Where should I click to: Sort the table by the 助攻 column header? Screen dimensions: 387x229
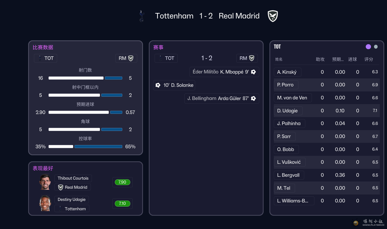click(320, 59)
